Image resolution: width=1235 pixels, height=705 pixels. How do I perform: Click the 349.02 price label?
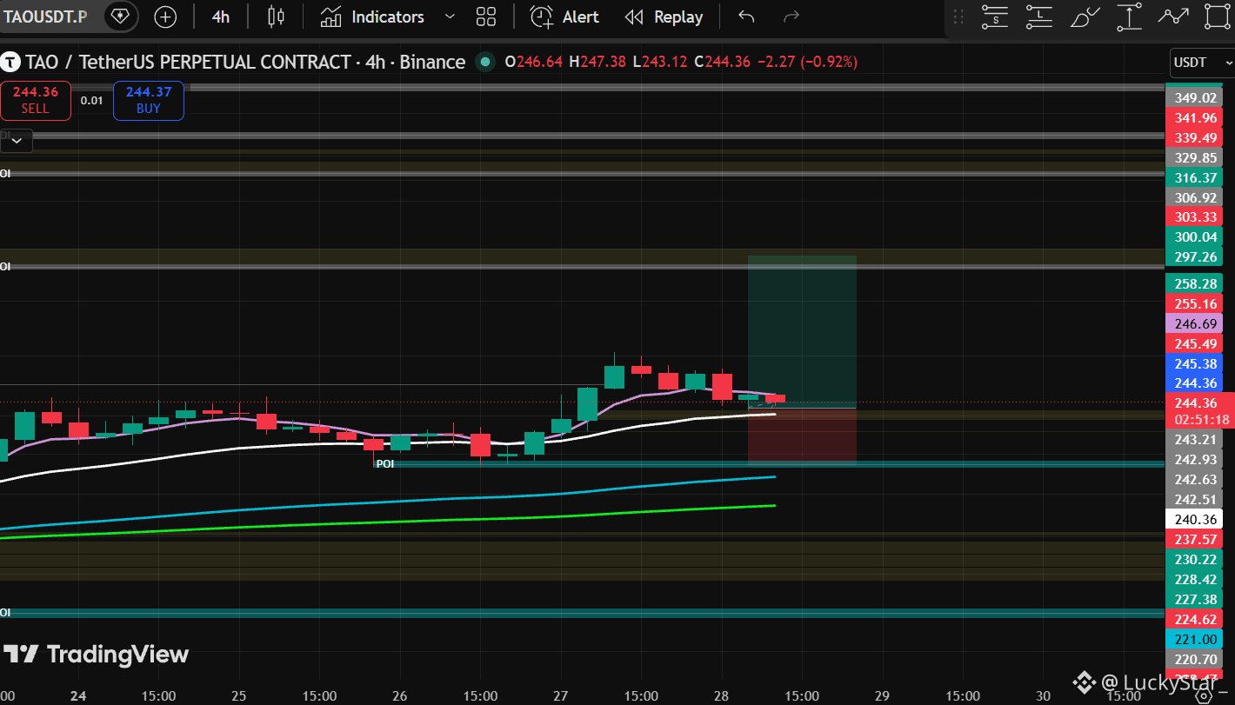coord(1195,98)
